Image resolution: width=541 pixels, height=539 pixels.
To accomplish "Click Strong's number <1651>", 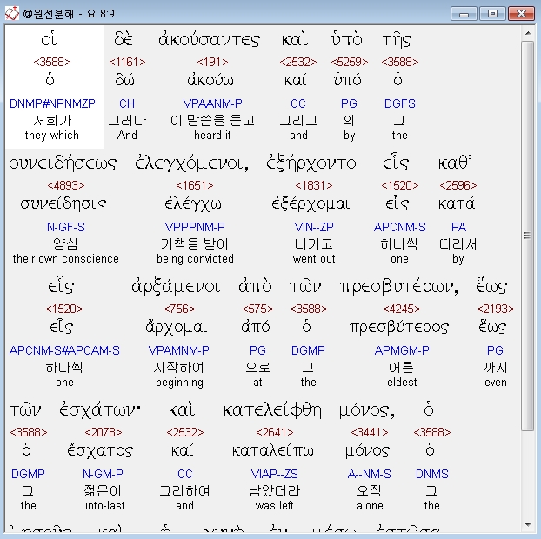I will tap(195, 185).
